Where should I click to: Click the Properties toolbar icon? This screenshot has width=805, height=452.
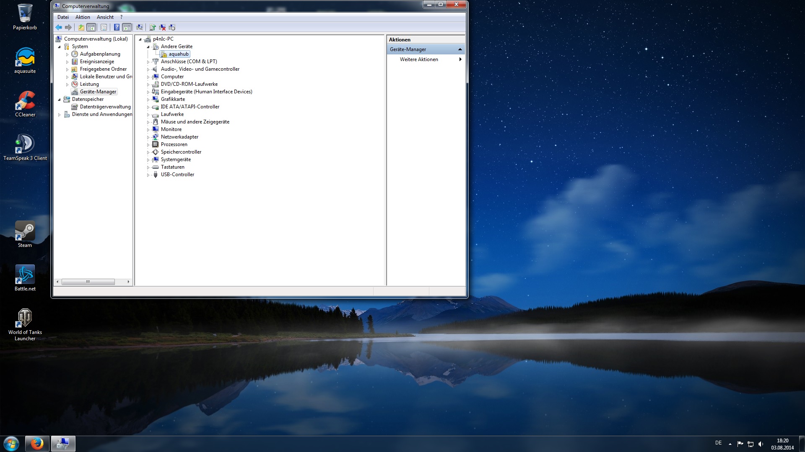[x=104, y=28]
